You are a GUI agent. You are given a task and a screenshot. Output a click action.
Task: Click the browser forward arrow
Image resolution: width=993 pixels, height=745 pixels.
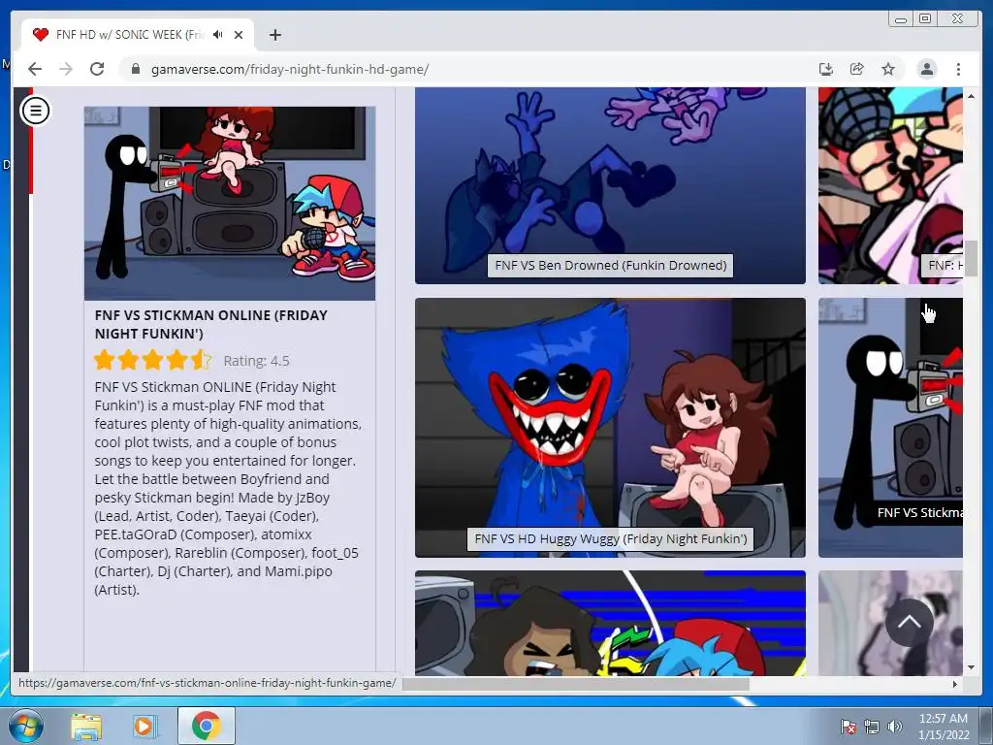(x=66, y=69)
